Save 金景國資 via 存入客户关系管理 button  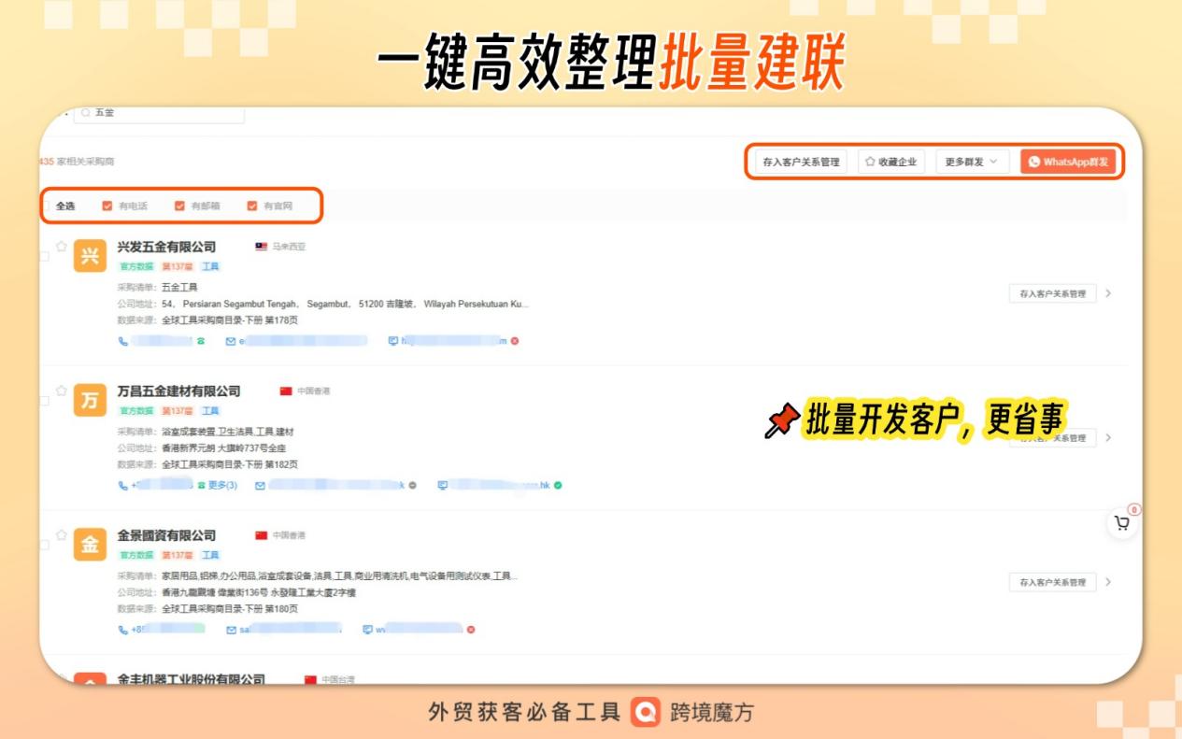point(1052,582)
